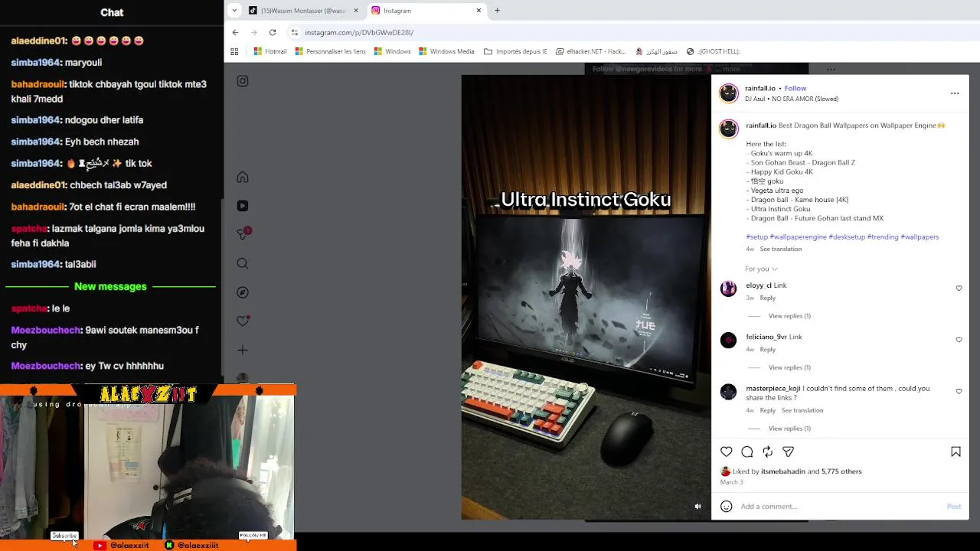Viewport: 980px width, 551px height.
Task: View the 5,775 others who liked
Action: (x=841, y=471)
